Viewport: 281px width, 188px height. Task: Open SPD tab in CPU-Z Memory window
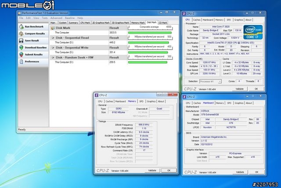pyautogui.click(x=141, y=101)
